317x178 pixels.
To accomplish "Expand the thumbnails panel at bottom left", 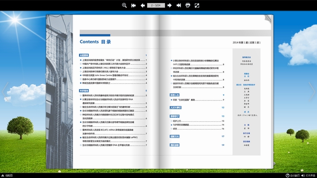I will [7, 176].
